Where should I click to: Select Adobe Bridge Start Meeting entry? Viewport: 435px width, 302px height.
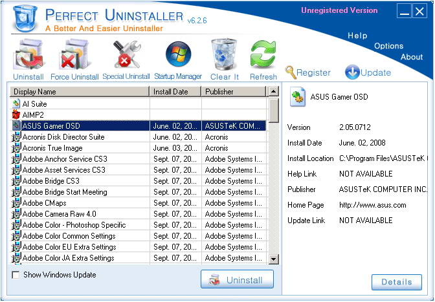tap(139, 192)
